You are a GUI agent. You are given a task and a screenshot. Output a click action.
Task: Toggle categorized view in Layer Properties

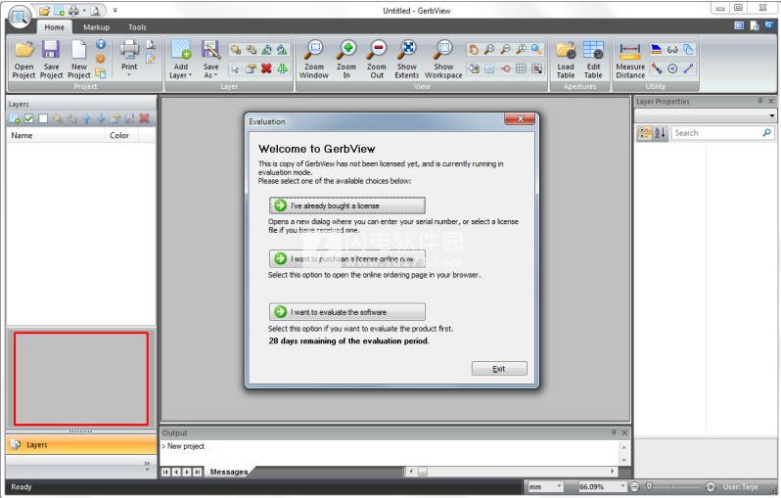tap(645, 133)
